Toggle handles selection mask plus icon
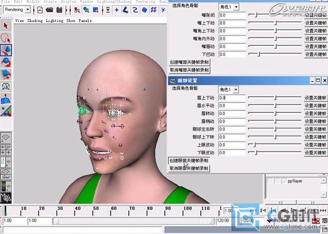The image size is (328, 234). tap(117, 10)
